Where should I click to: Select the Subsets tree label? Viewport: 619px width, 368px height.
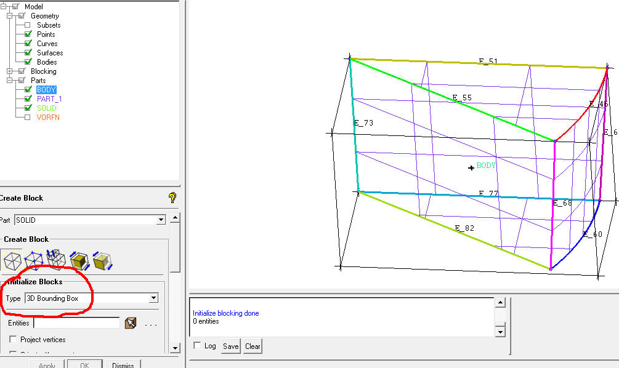[x=49, y=25]
